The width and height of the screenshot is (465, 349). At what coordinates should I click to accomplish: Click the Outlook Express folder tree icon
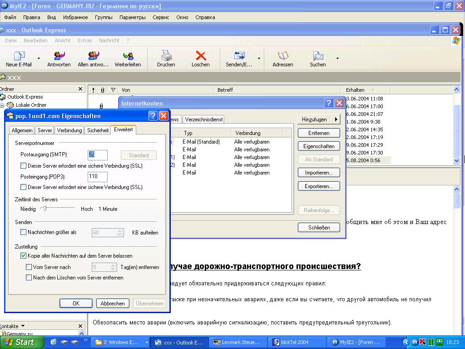tap(3, 97)
